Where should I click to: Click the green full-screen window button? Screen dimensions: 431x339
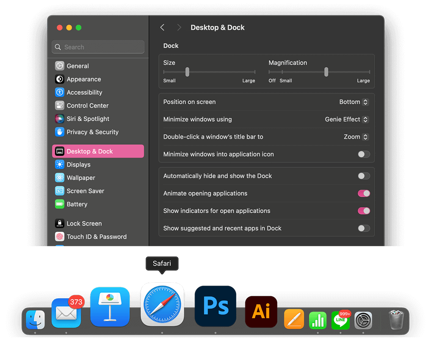point(78,28)
